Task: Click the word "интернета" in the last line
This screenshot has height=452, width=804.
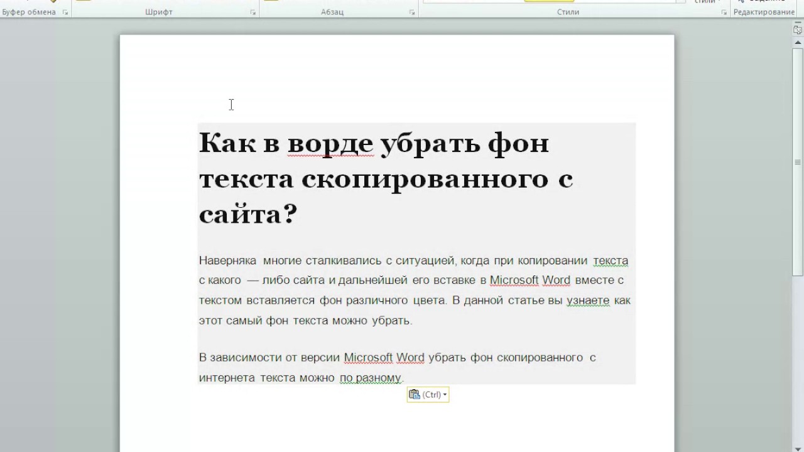Action: [227, 378]
